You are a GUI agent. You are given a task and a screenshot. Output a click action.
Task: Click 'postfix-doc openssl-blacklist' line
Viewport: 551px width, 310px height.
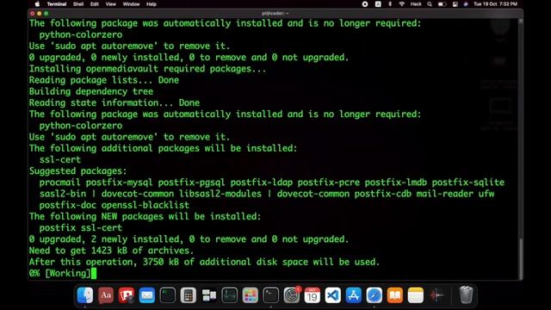point(115,205)
